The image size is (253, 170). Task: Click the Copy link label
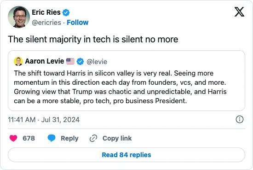(117, 138)
